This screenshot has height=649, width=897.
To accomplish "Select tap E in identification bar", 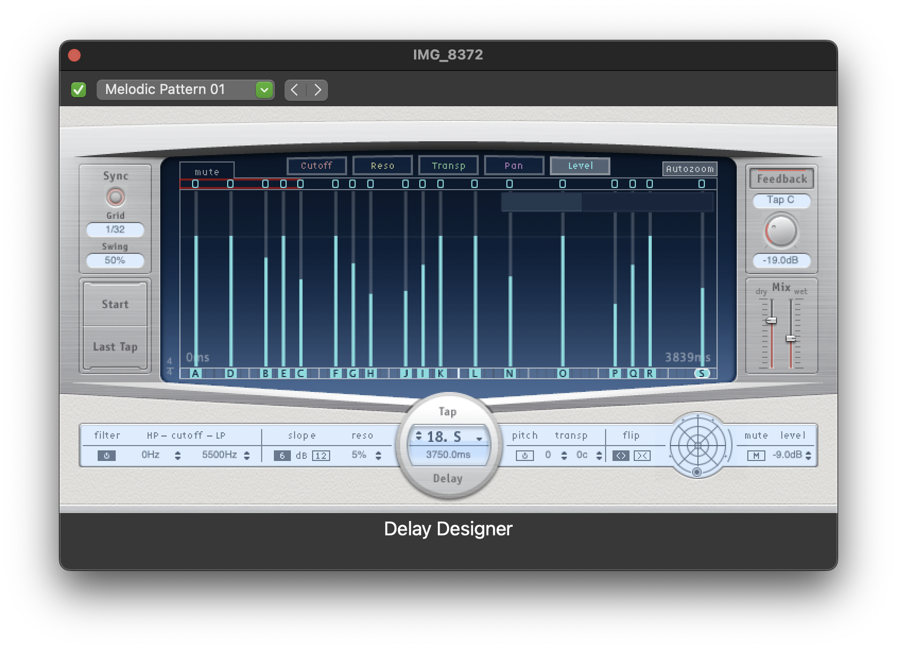I will (283, 373).
